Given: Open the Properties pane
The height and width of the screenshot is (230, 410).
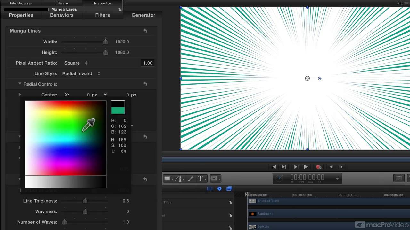Looking at the screenshot, I should click(x=21, y=15).
